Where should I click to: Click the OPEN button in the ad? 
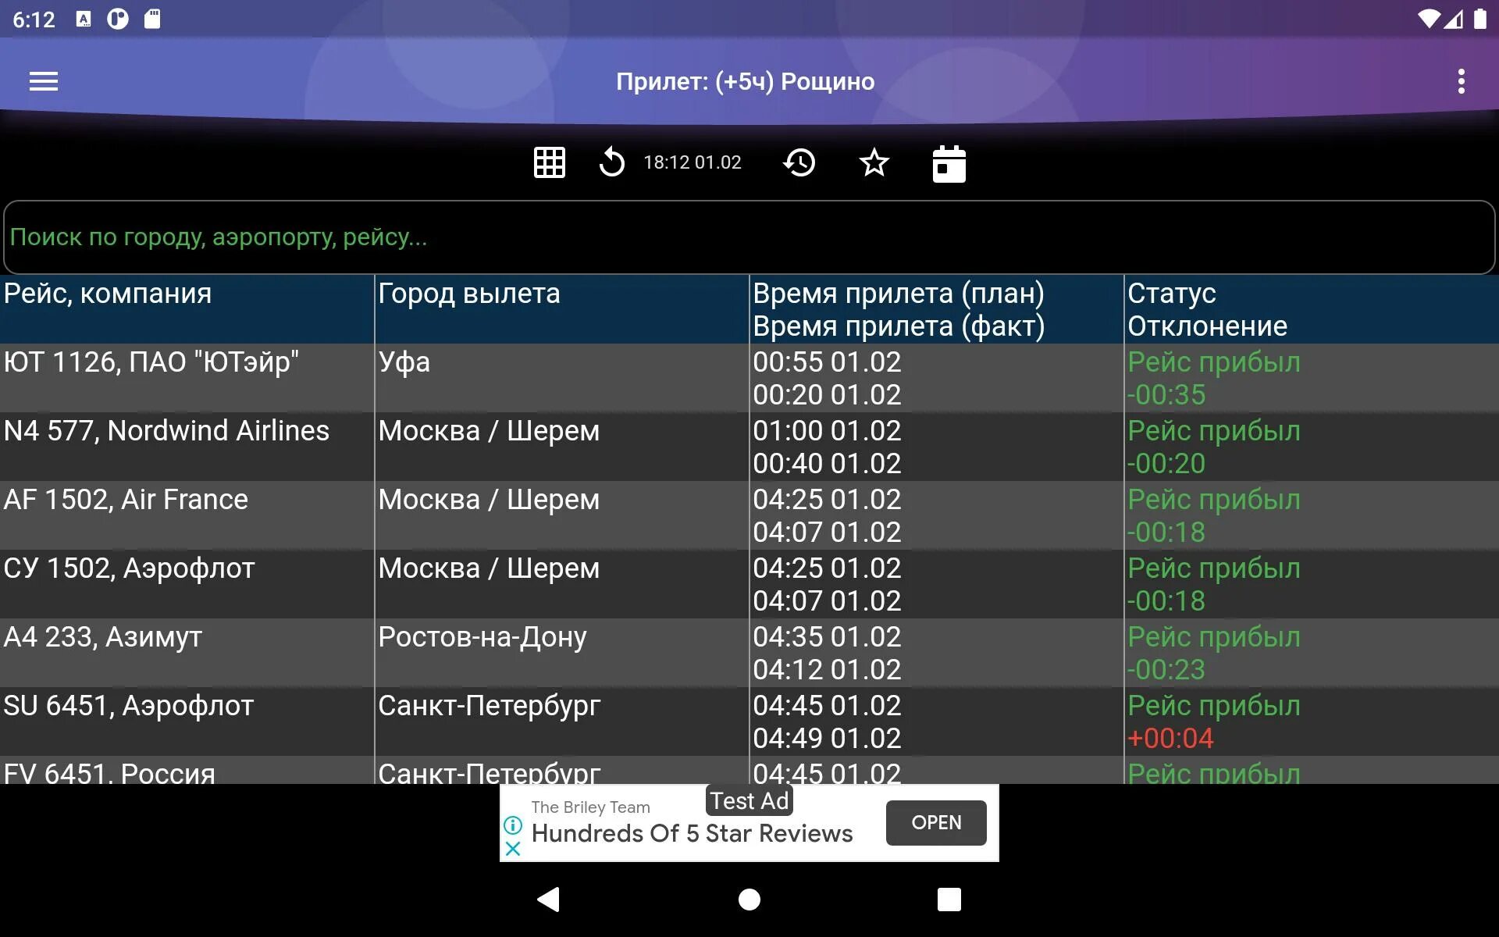tap(936, 822)
